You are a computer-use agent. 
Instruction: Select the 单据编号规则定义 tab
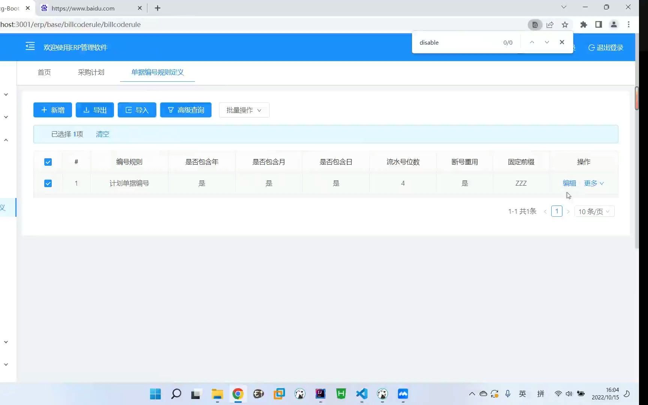tap(157, 72)
